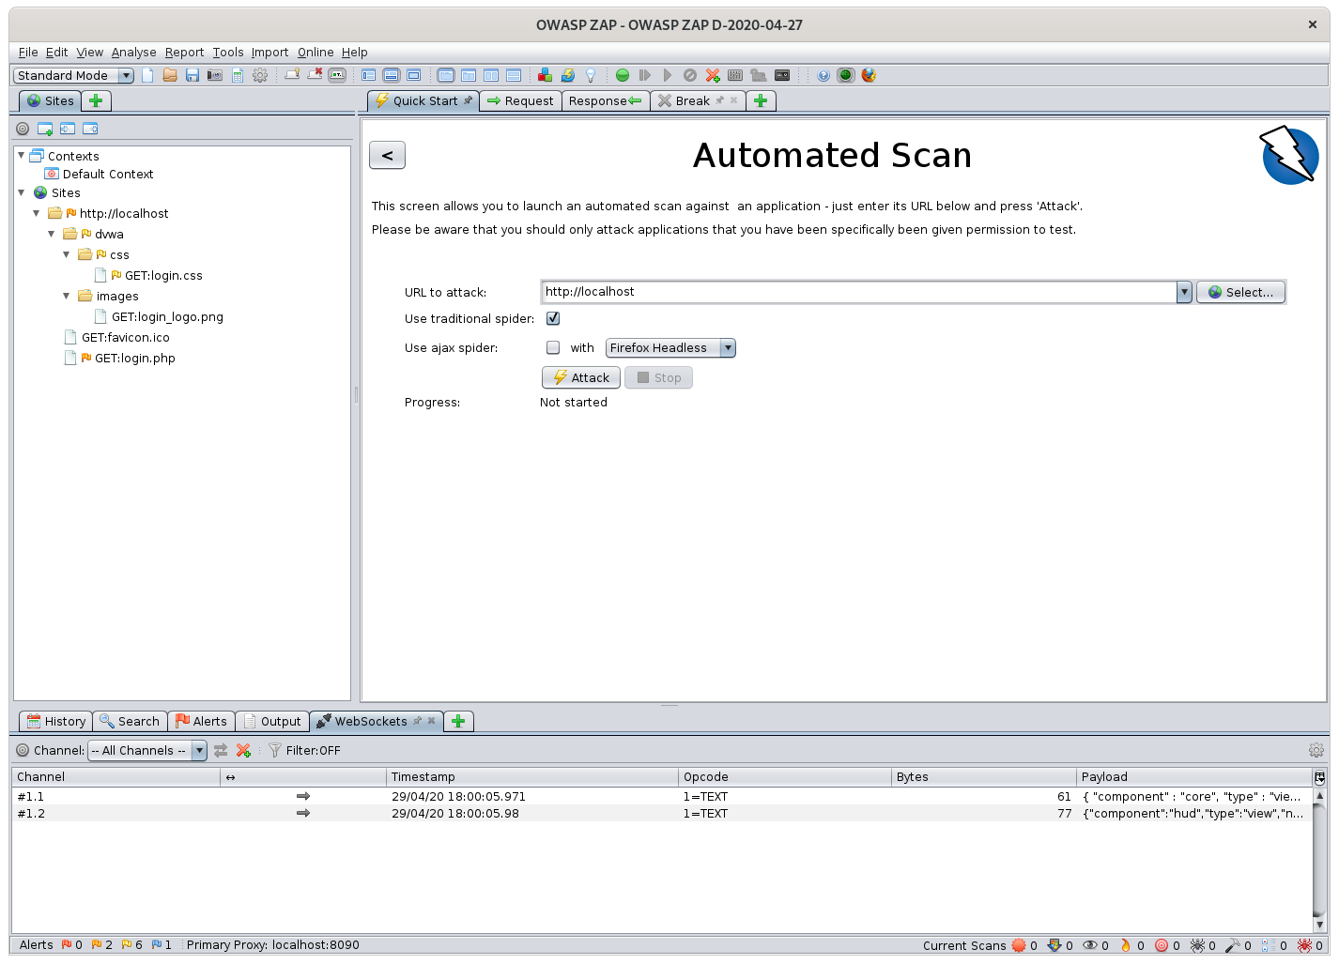The height and width of the screenshot is (964, 1339).
Task: Collapse the dvwa folder in Sites tree
Action: [52, 234]
